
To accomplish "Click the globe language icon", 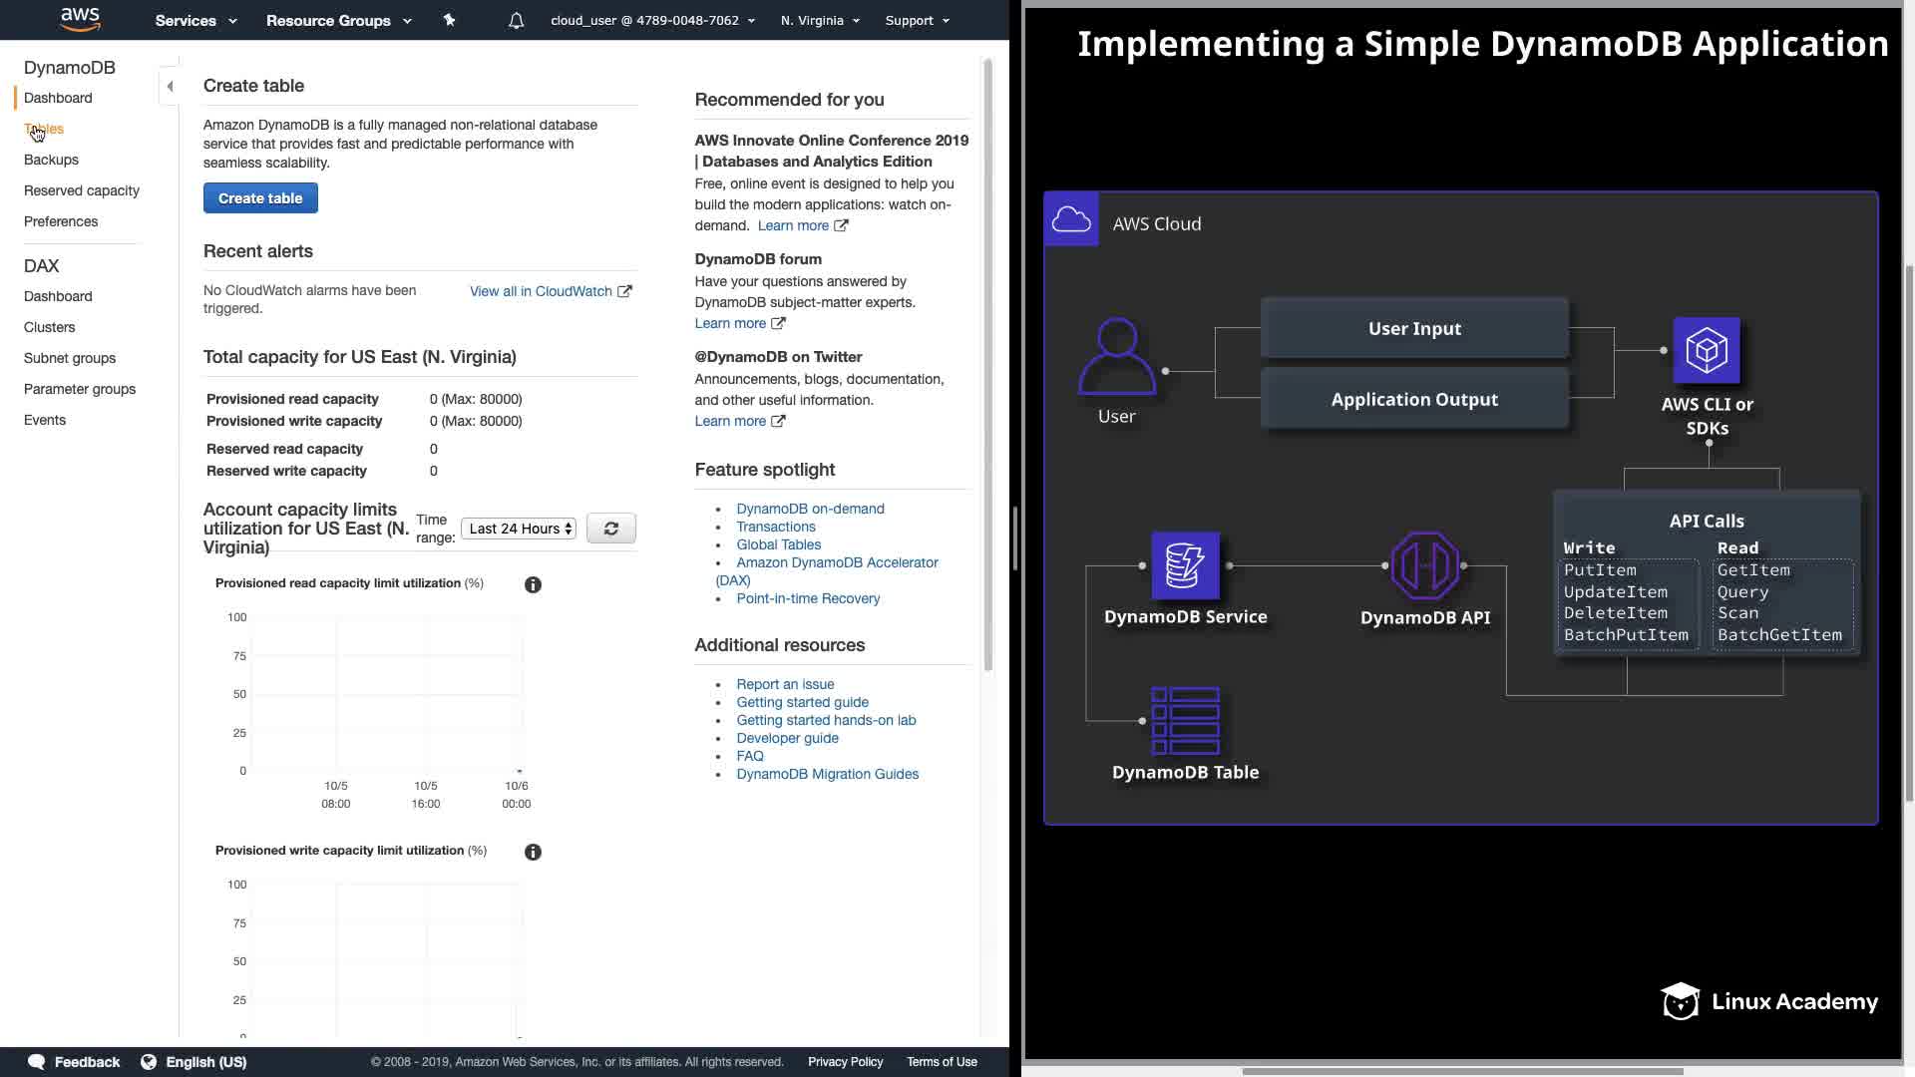I will tap(149, 1062).
